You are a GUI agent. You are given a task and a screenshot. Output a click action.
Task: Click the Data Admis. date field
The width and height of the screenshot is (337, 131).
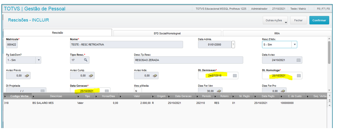pyautogui.click(x=215, y=45)
